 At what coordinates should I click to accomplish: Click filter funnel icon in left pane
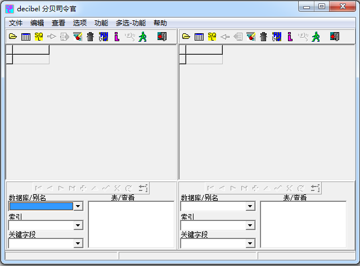tap(78, 37)
